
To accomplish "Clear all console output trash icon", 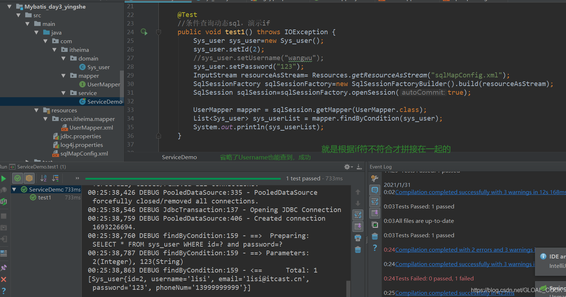I will [358, 249].
